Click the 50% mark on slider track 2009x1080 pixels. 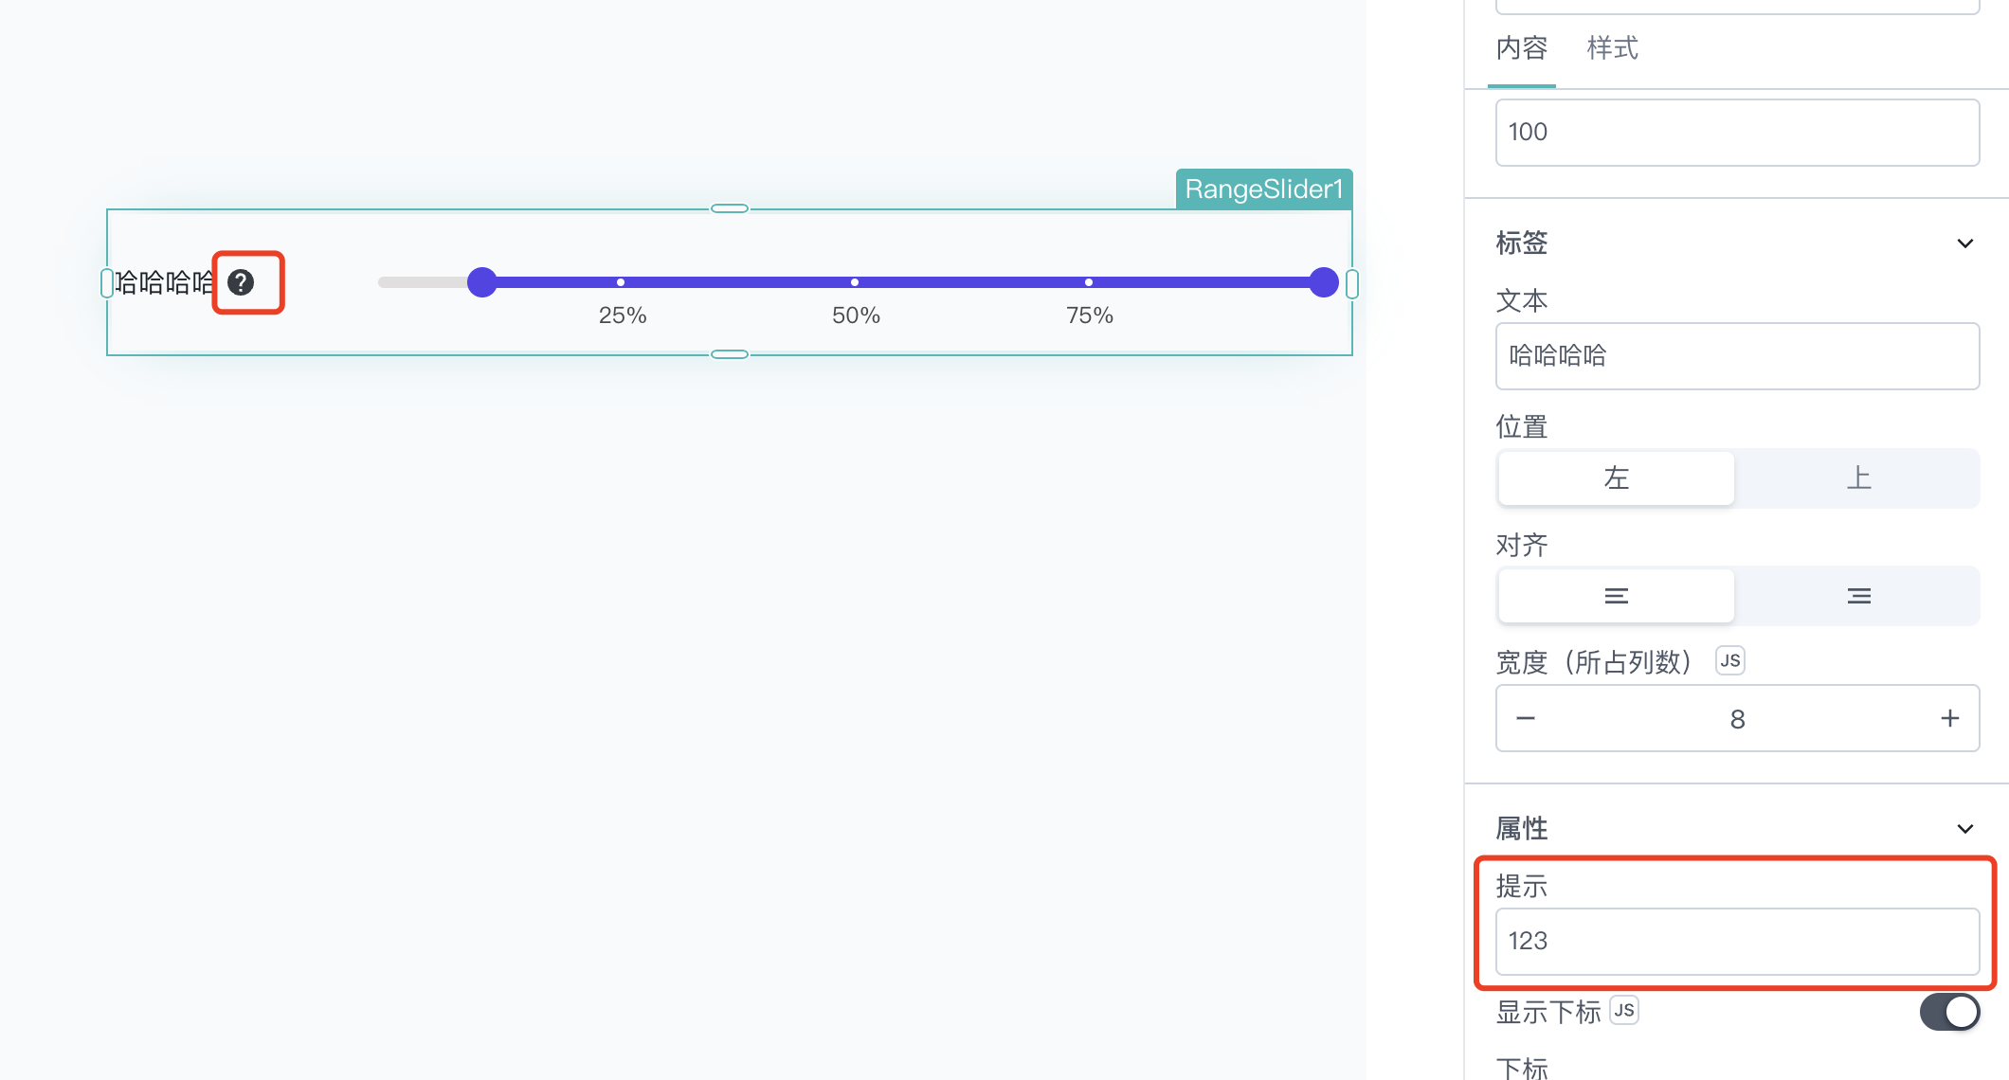coord(855,282)
